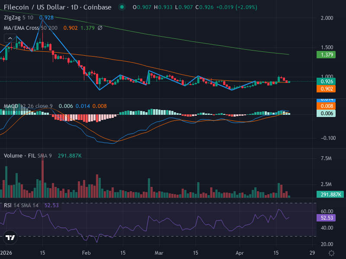The width and height of the screenshot is (346, 259).
Task: Click the +0.019 (+2.09%) change value
Action: (237, 7)
